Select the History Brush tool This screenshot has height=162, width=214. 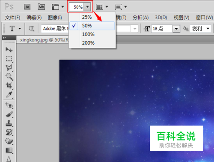pos(9,132)
